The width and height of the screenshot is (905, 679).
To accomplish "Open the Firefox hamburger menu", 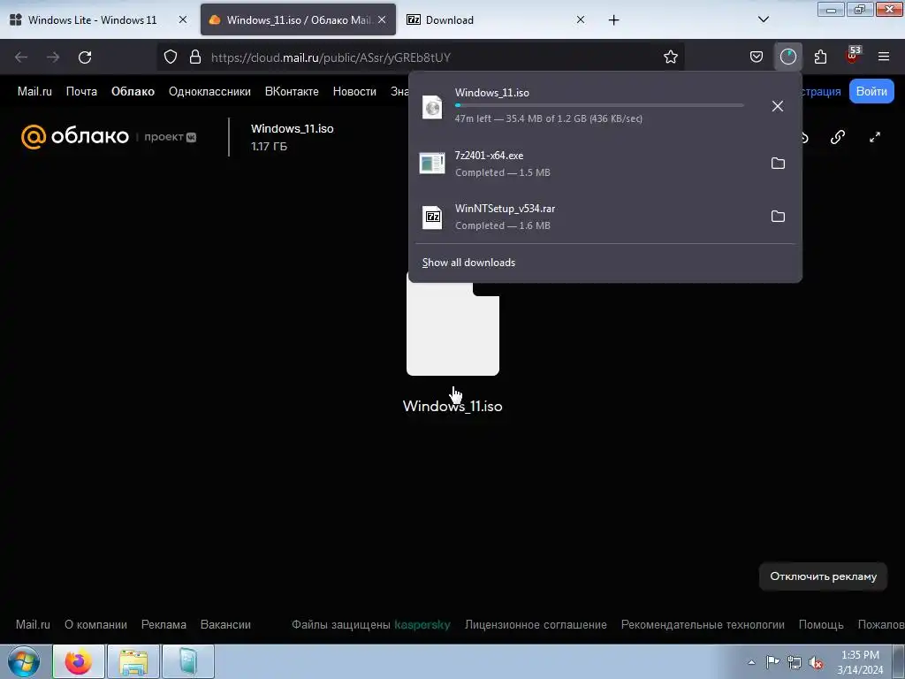I will (x=884, y=57).
